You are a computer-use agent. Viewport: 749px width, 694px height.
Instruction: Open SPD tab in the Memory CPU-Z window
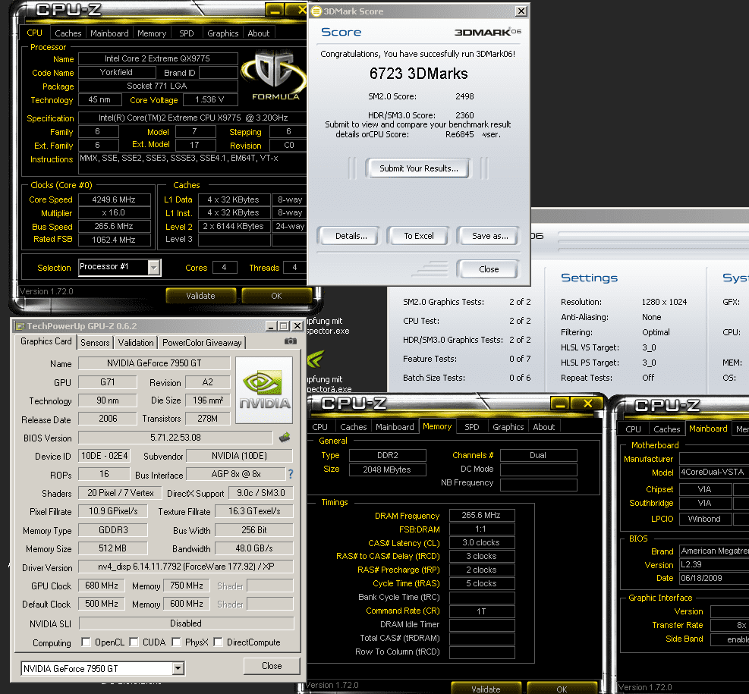click(471, 427)
